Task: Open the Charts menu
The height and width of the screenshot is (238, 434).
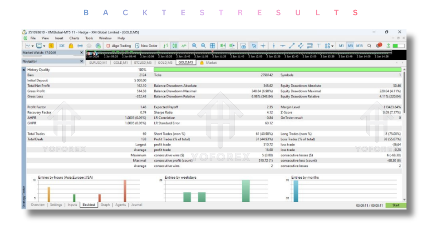Action: [x=74, y=38]
